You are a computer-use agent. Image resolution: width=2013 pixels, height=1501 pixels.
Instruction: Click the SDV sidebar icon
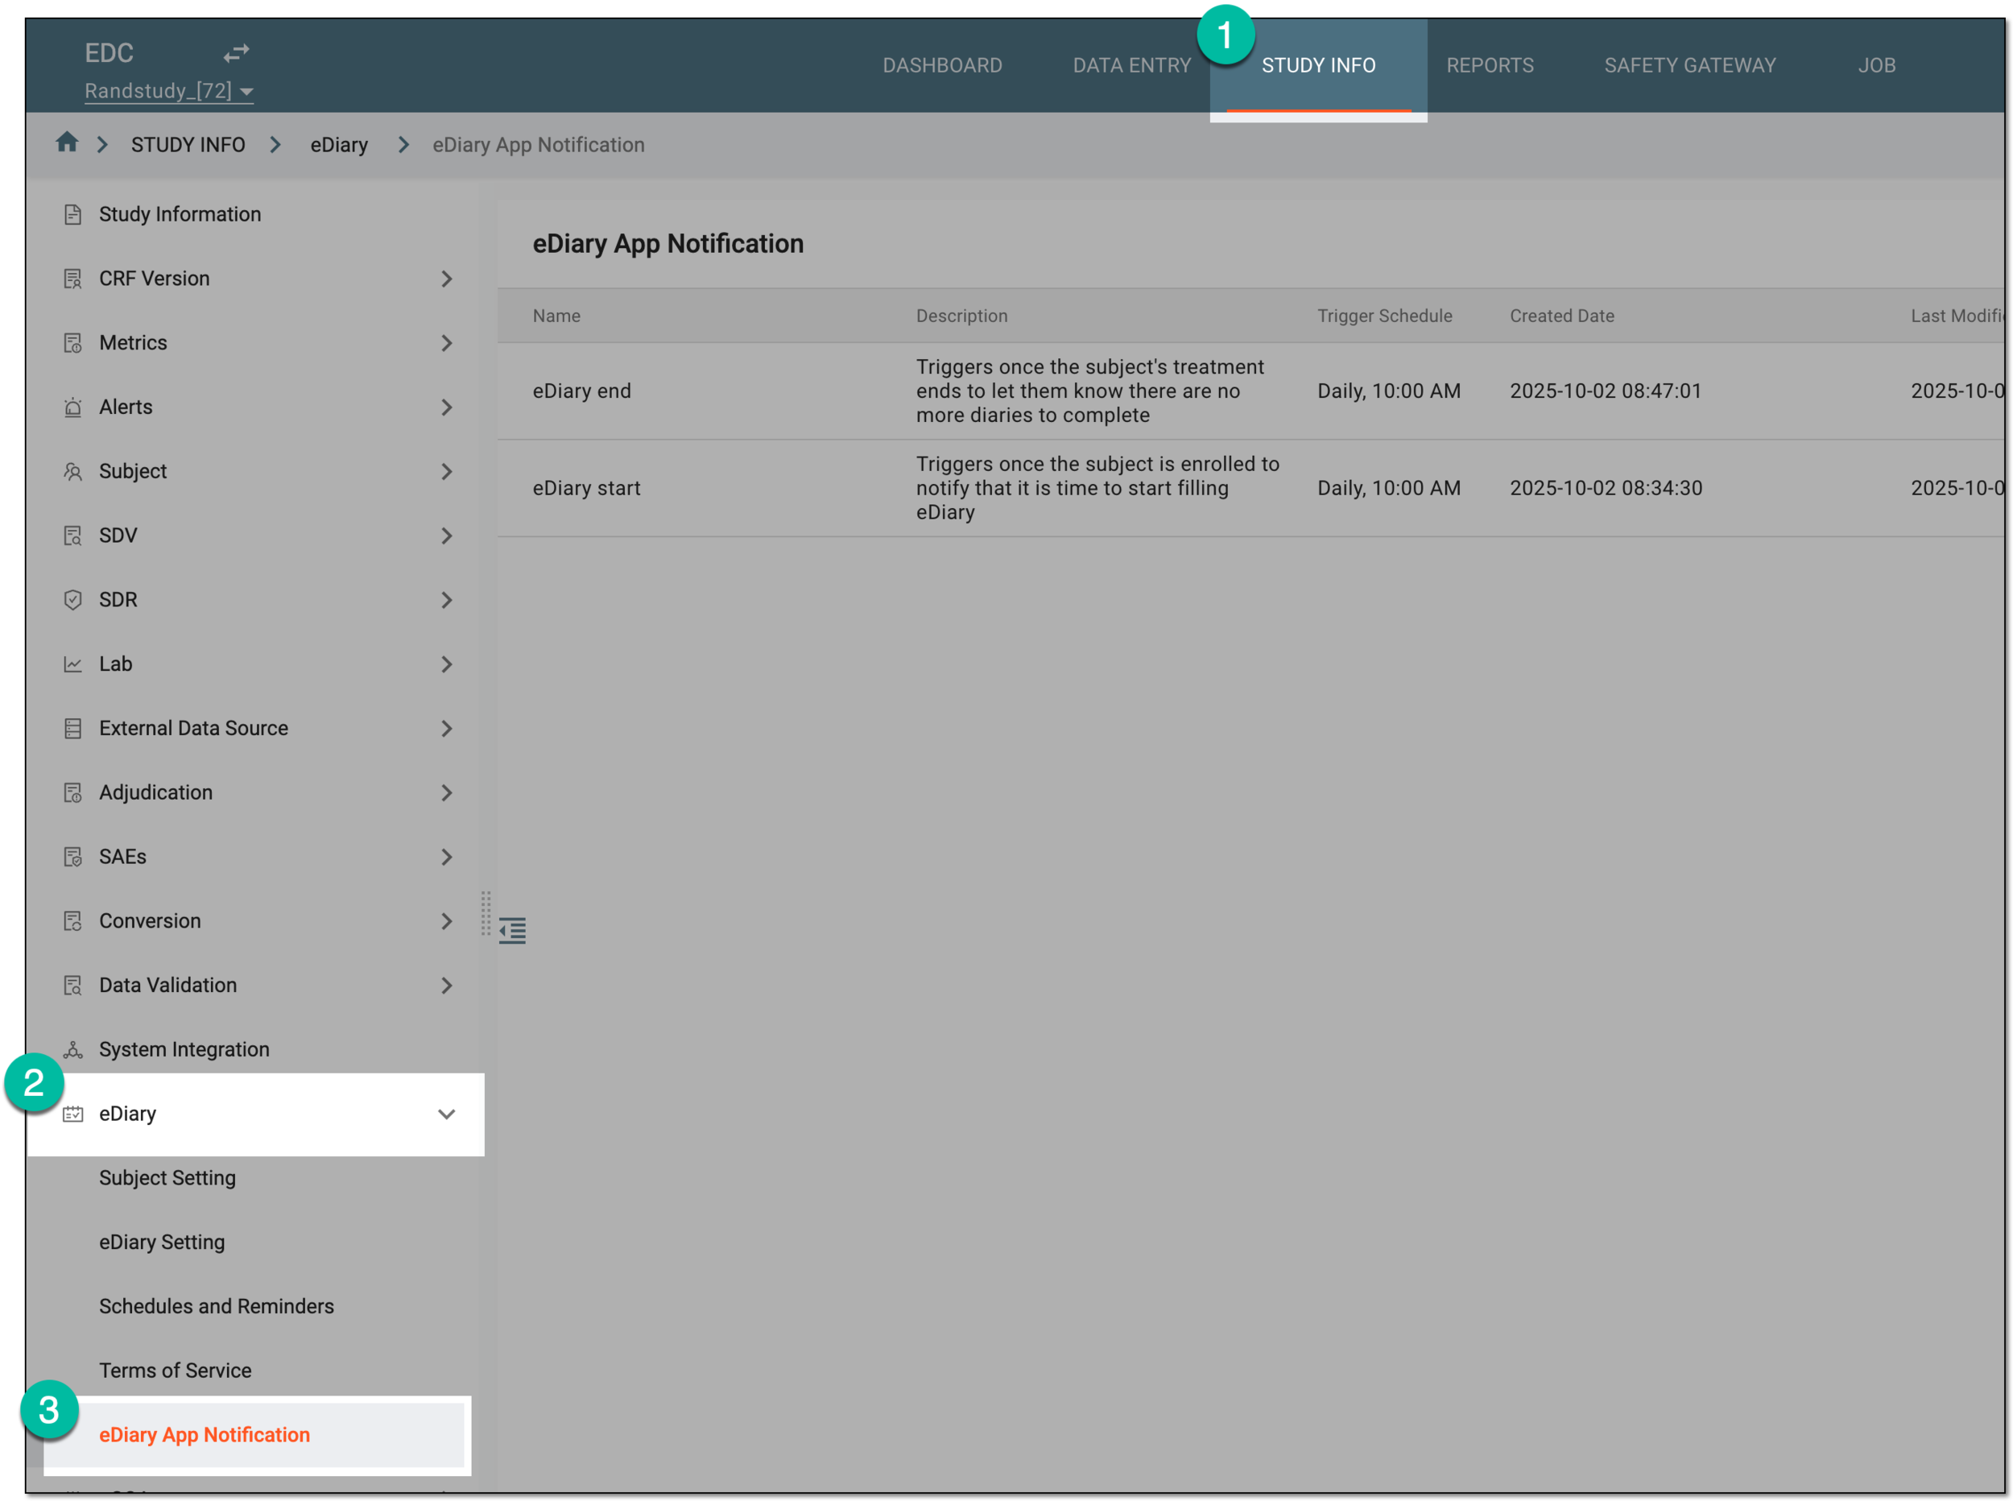click(x=72, y=536)
